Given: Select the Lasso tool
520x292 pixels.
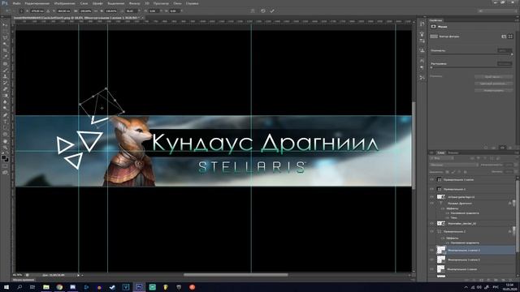Looking at the screenshot, I should tap(5, 37).
